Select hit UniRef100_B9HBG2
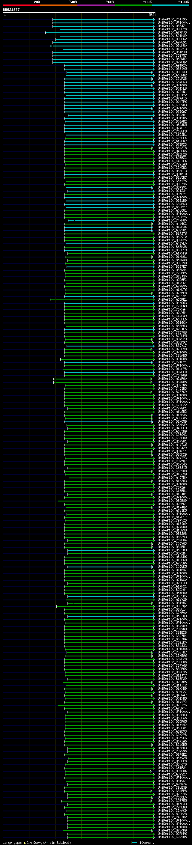Image resolution: width=192 pixels, height=845 pixels. click(x=172, y=39)
